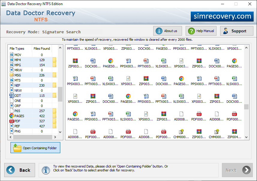Click the Support button
The image size is (257, 181).
pos(237,31)
